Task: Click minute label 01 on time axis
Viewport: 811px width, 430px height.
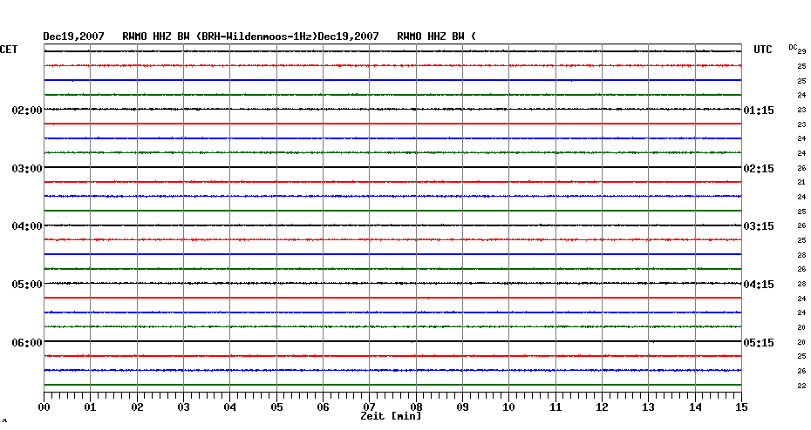Action: tap(90, 407)
